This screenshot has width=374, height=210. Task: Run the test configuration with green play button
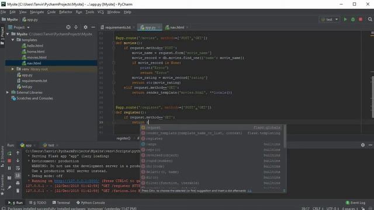pos(345,19)
